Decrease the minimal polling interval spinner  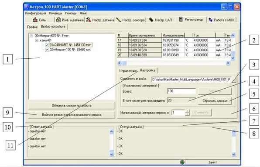coord(187,114)
